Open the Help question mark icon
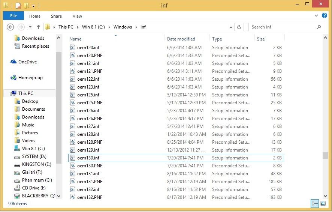Screen dimensions: 332x212 tap(324, 15)
